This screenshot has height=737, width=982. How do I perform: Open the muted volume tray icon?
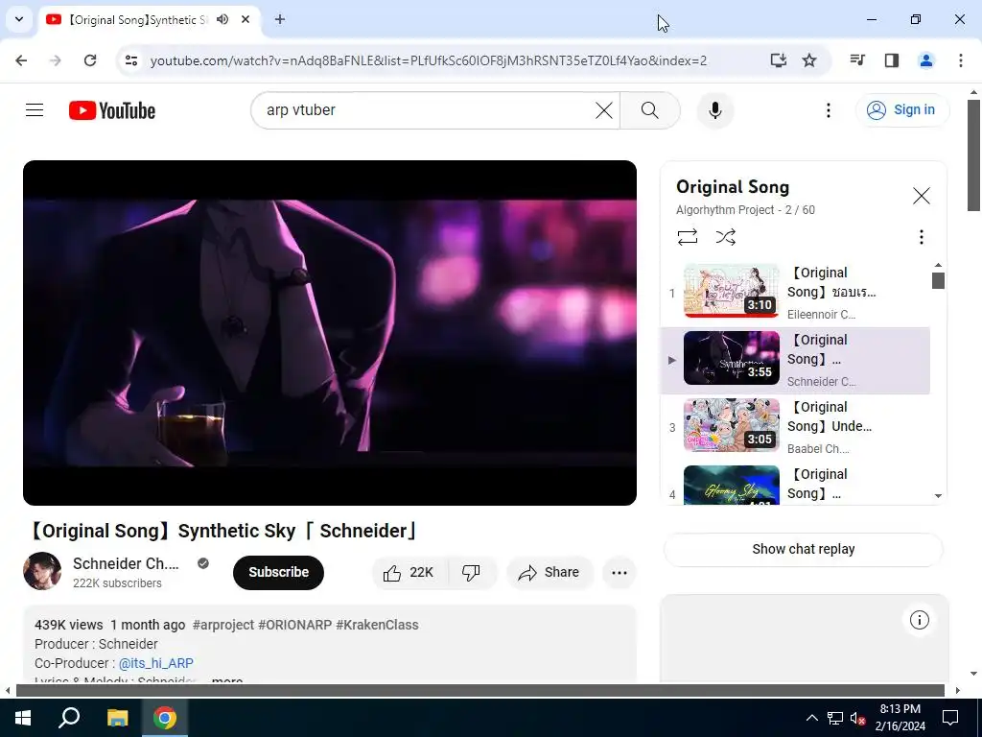(857, 718)
